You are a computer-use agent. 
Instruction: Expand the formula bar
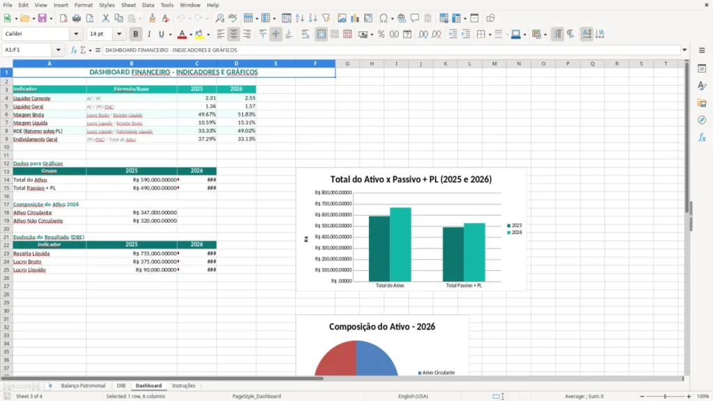[684, 50]
